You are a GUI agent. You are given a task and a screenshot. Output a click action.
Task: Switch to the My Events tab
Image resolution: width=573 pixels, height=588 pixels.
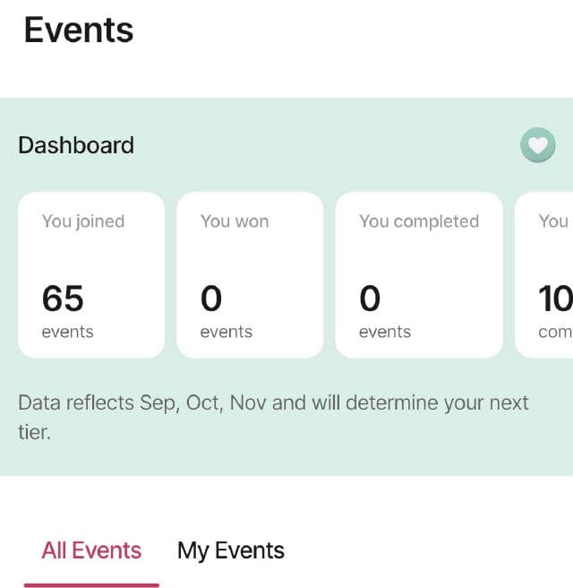click(231, 550)
